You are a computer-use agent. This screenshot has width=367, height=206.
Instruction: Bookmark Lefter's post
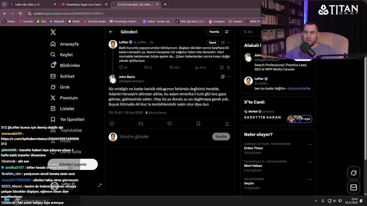coord(222,68)
